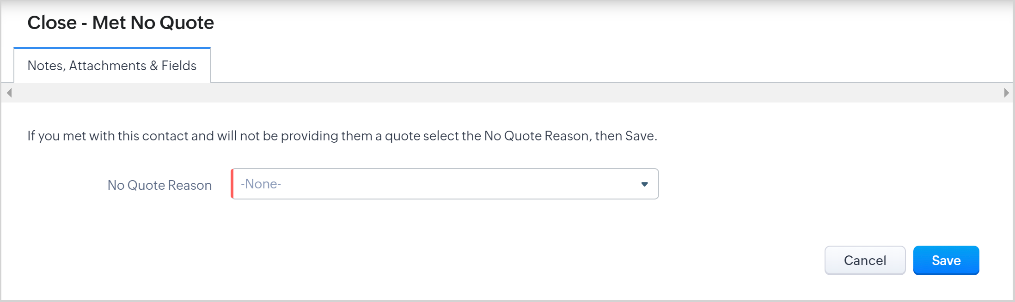Dismiss the dialog via Cancel
The image size is (1015, 302).
(864, 260)
